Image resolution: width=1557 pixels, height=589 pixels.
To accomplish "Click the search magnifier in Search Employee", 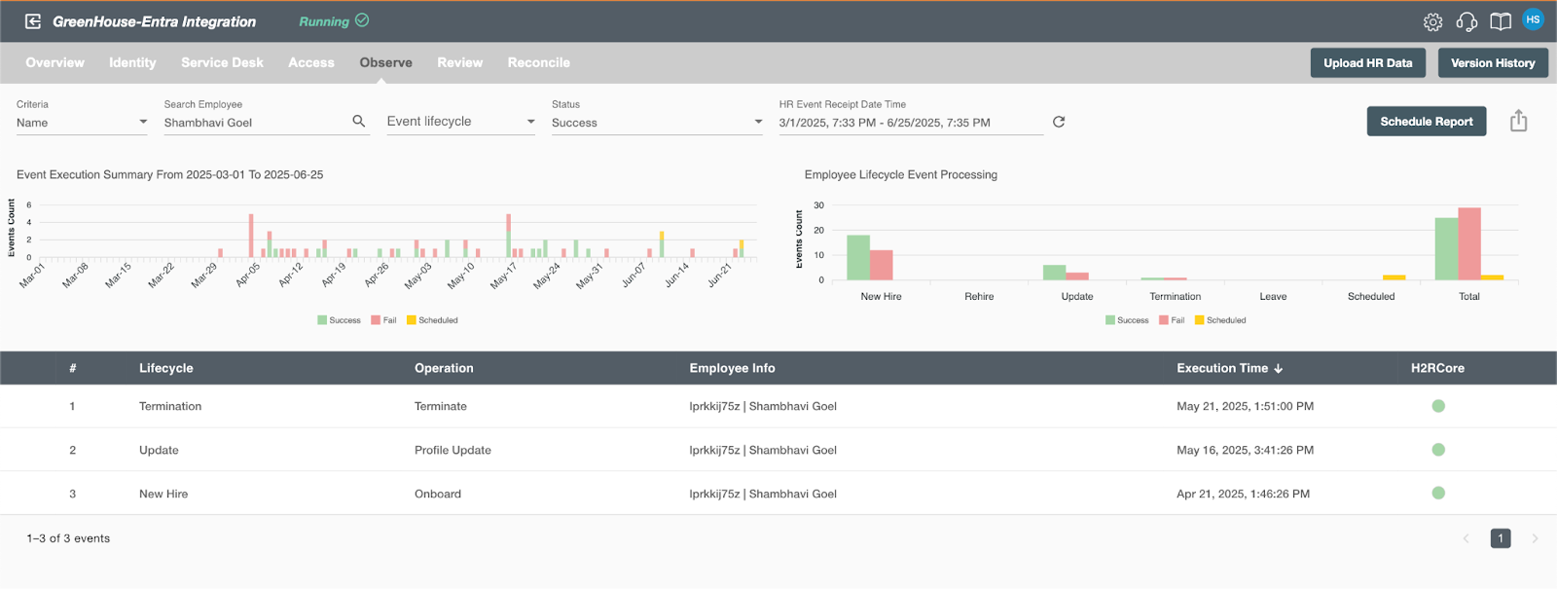I will pyautogui.click(x=359, y=122).
